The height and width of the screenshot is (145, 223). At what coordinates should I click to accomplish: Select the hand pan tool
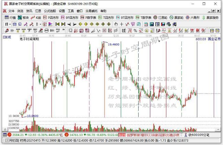coord(116,24)
